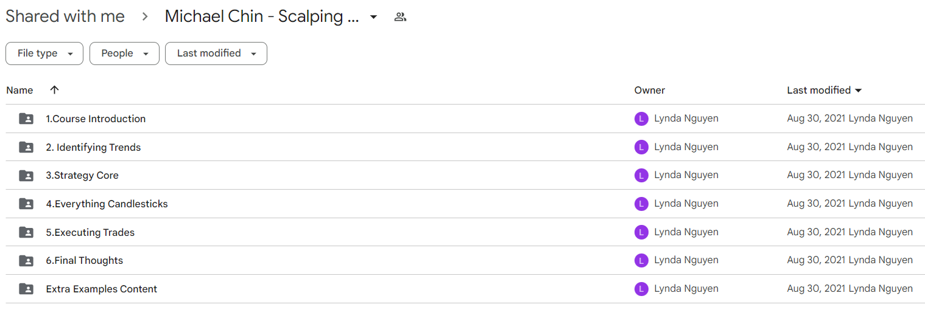Go back to Shared with me

(65, 16)
